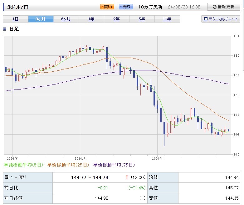Switch to the 1年 chart tab

(x=91, y=19)
